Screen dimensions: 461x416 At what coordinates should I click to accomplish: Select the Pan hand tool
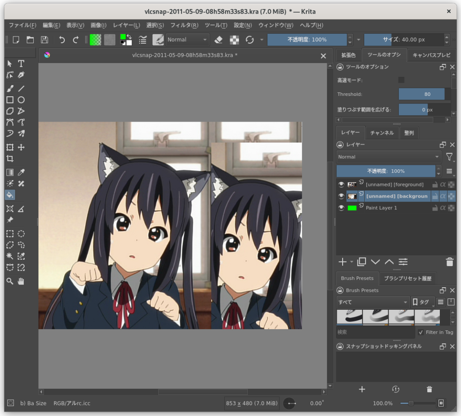(x=21, y=281)
